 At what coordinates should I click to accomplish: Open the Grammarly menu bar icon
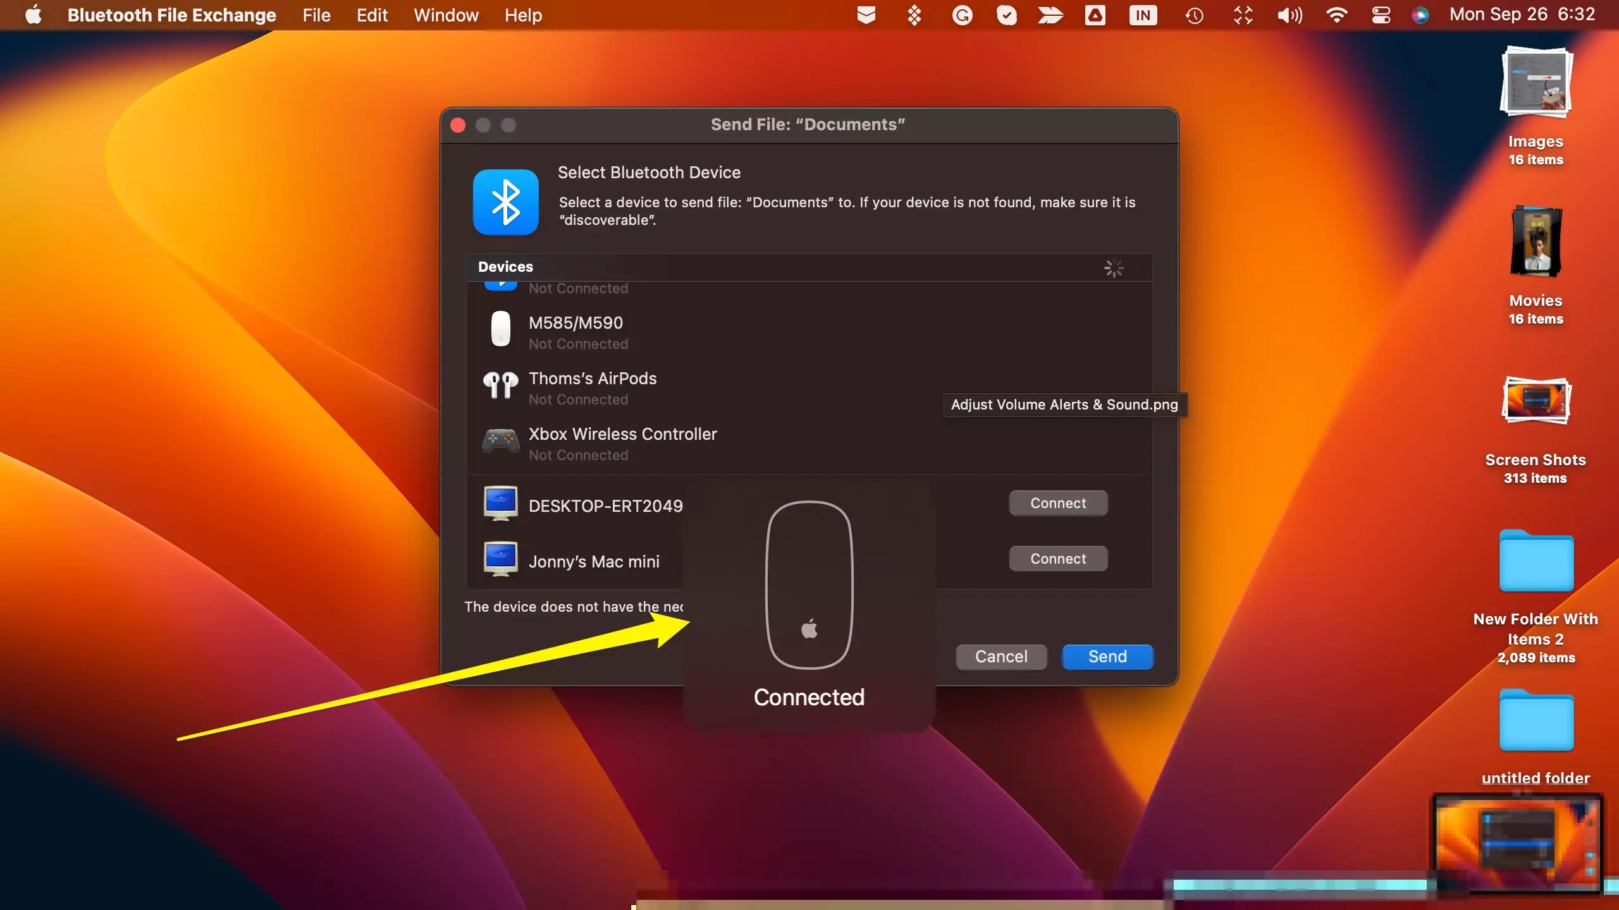coord(962,15)
